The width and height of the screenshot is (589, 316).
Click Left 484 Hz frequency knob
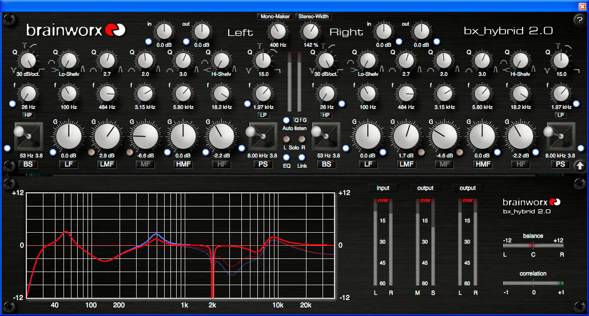107,94
